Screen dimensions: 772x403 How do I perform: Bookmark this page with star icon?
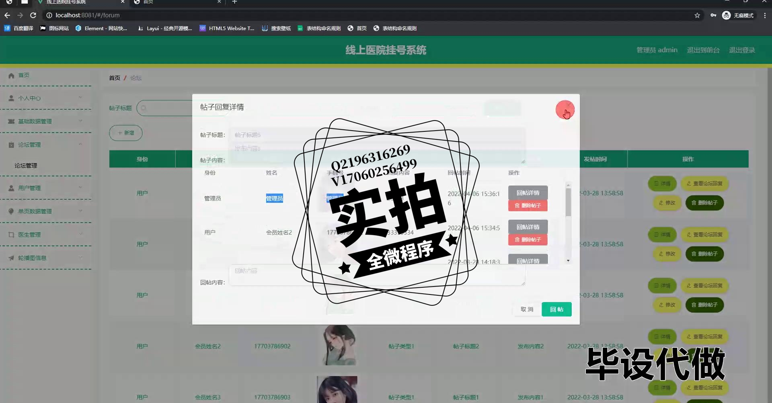697,15
